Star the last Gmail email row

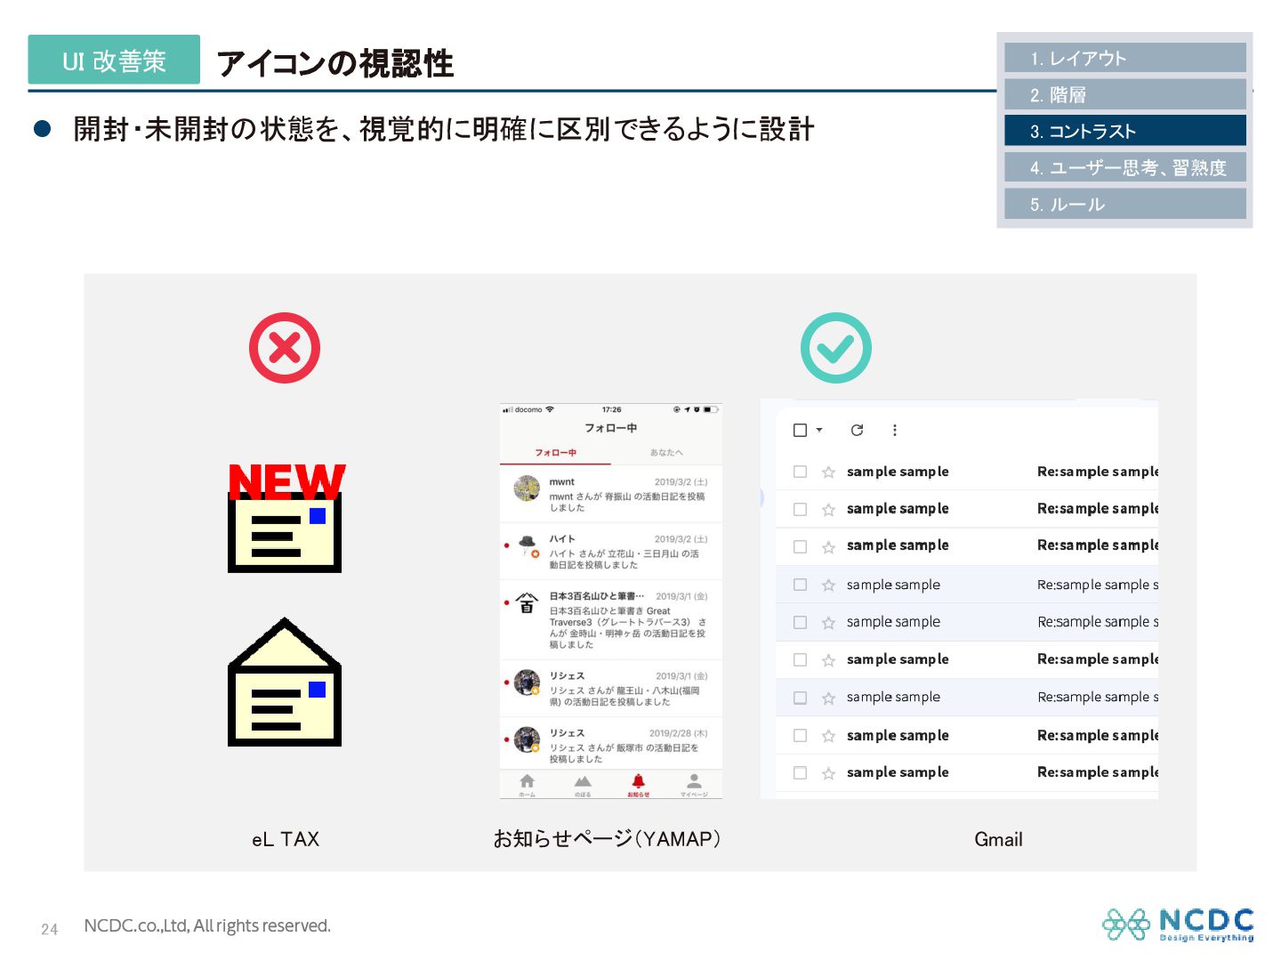(828, 773)
